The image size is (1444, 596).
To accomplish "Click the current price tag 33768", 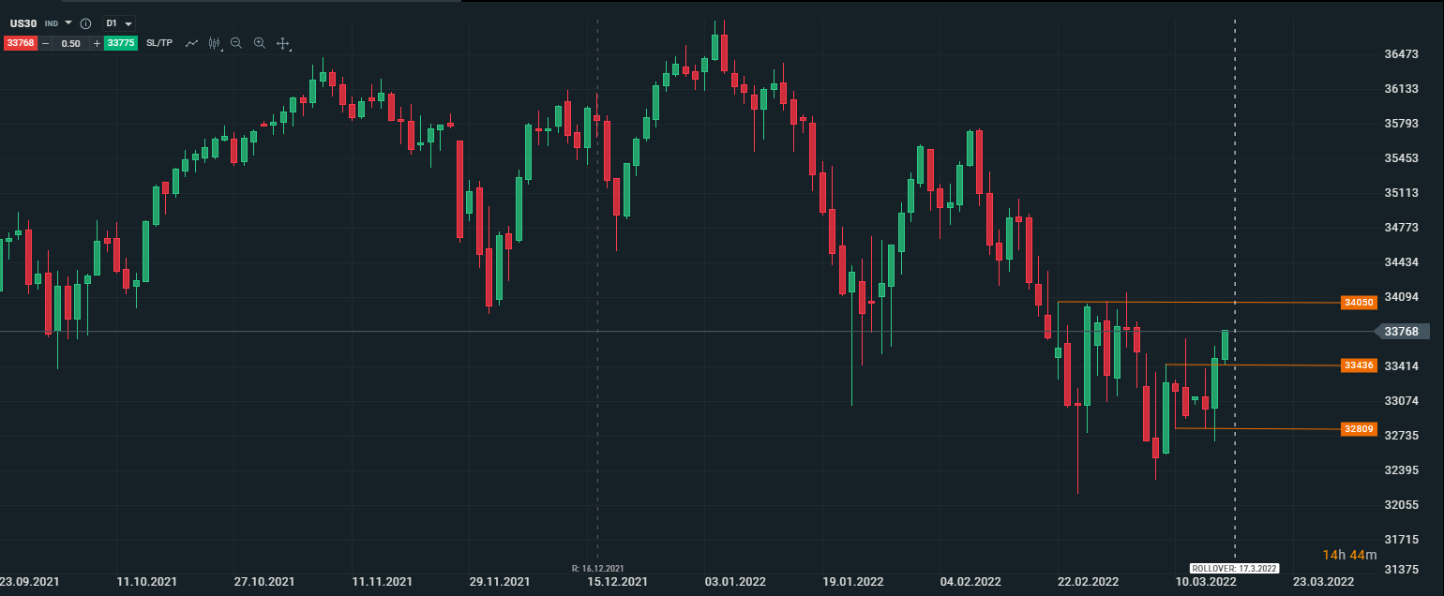I will (1401, 331).
